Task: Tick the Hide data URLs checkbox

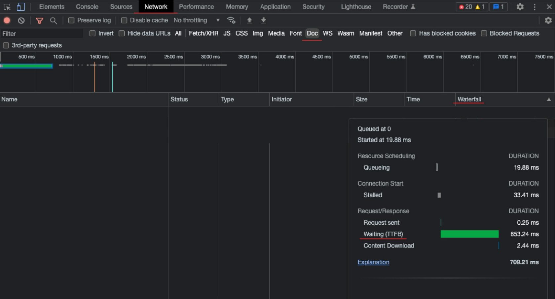Action: 122,33
